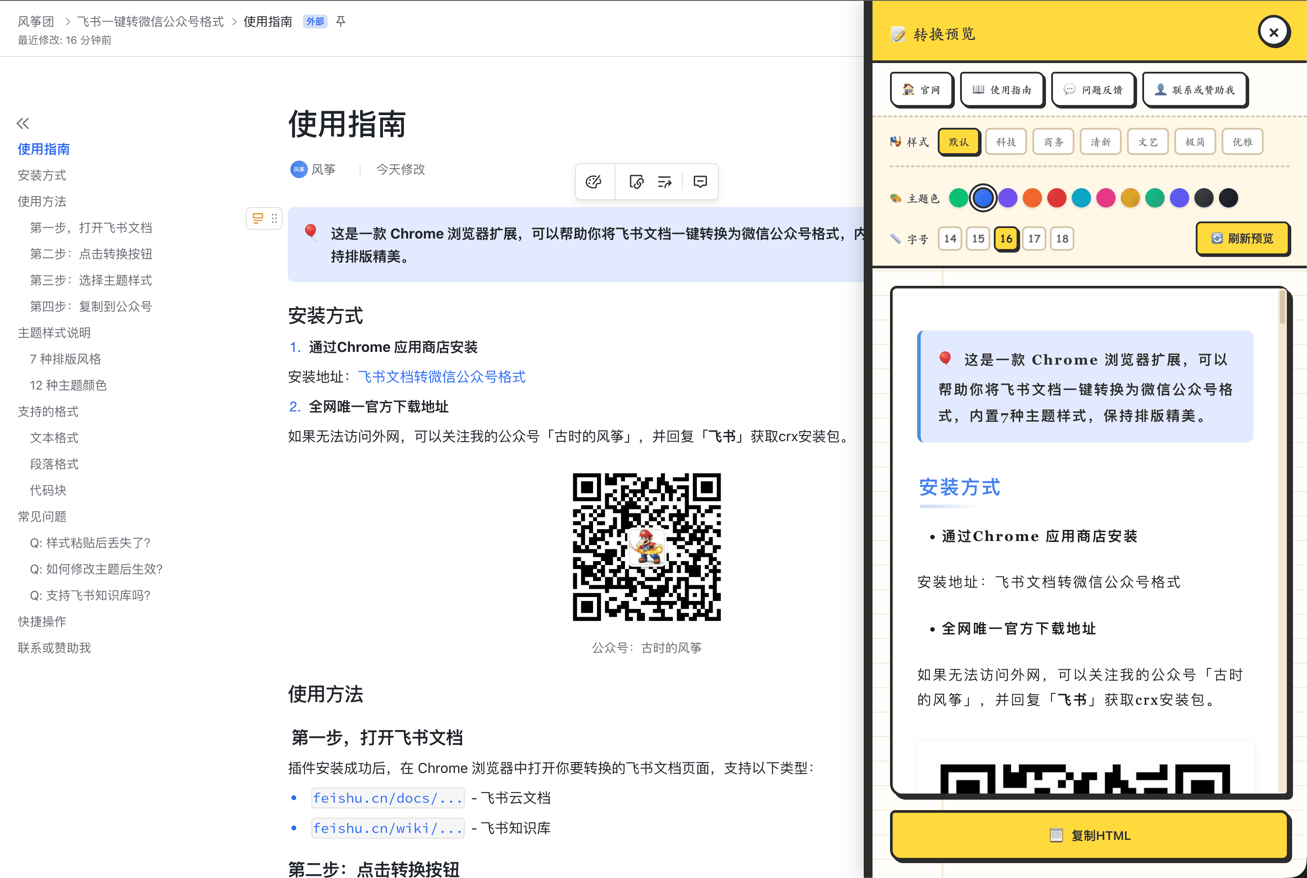Set font size to 18

[1062, 239]
